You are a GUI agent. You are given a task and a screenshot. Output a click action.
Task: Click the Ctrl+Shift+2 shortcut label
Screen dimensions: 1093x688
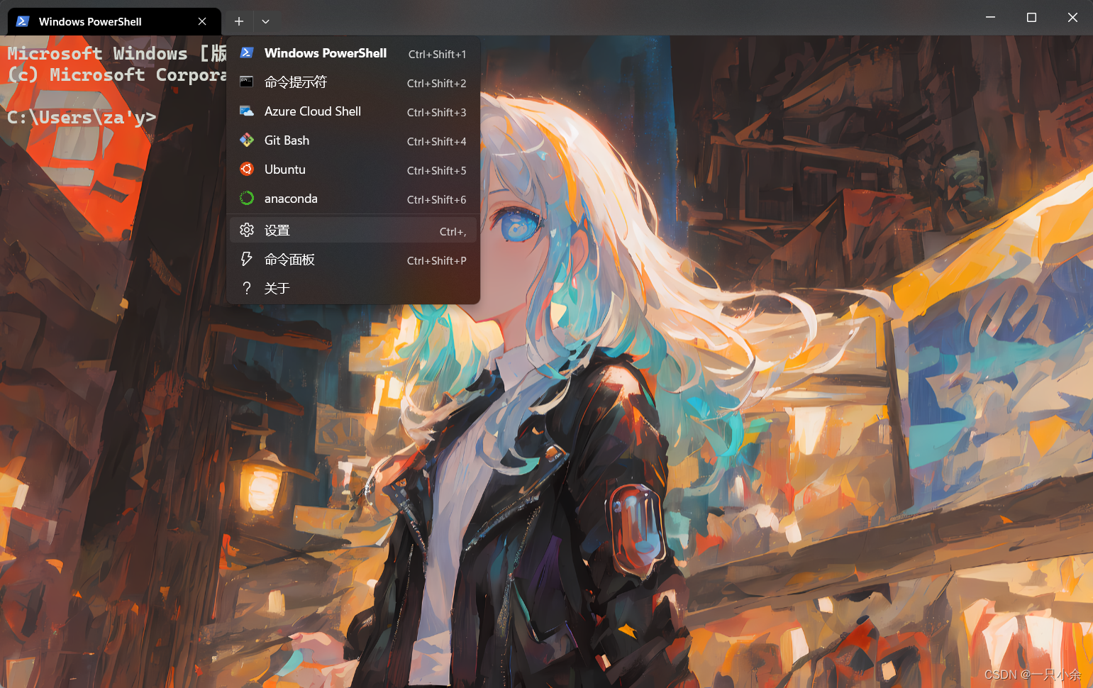click(x=436, y=83)
